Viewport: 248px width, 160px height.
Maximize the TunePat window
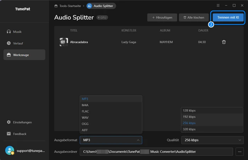234,6
